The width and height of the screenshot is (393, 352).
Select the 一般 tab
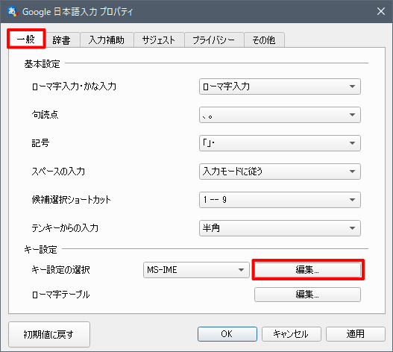26,39
